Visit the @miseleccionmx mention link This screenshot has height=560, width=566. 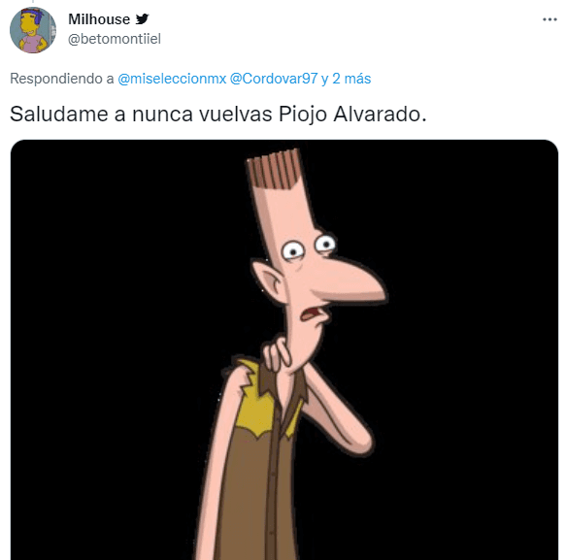point(172,79)
